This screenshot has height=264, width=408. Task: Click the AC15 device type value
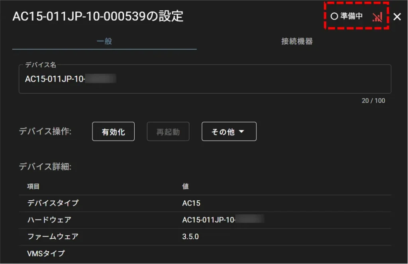click(191, 203)
